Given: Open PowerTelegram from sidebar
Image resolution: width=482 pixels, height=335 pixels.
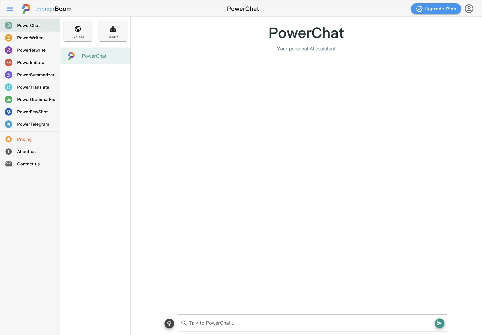Looking at the screenshot, I should (30, 124).
